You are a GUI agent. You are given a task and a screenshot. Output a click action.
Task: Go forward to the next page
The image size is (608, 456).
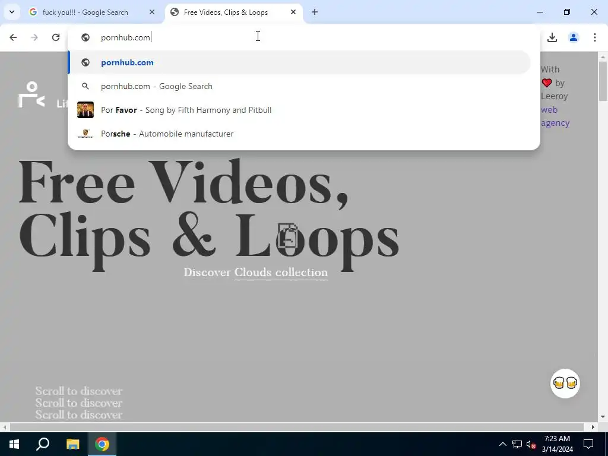pos(34,37)
